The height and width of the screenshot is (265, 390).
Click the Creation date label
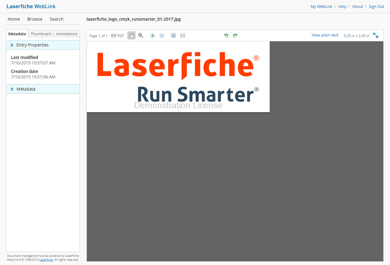click(24, 71)
